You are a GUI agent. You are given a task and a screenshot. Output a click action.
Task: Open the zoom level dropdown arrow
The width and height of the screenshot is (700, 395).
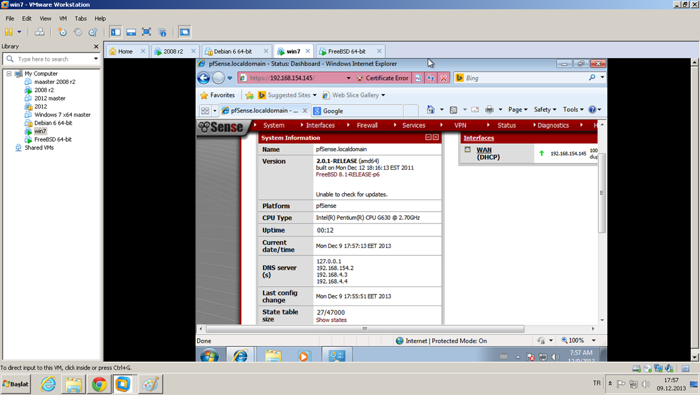[x=593, y=341]
